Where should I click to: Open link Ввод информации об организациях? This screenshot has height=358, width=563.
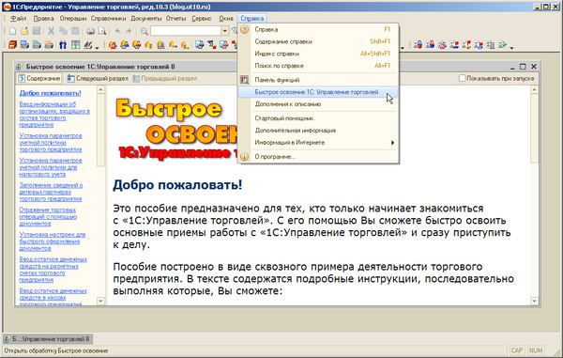(54, 115)
